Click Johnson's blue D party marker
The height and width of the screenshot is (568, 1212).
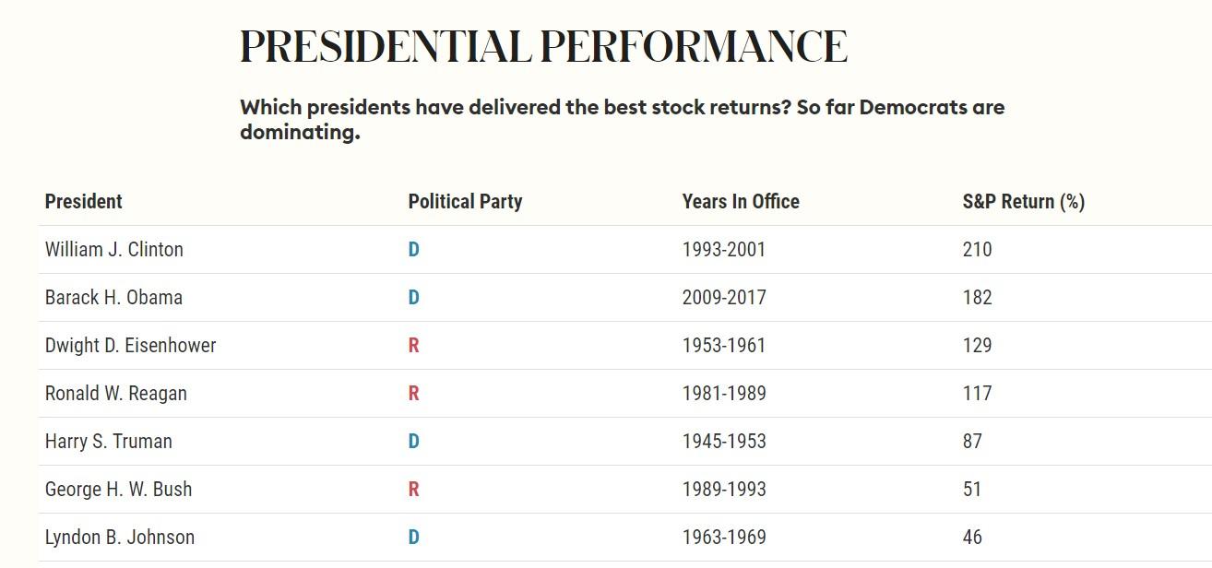click(413, 538)
